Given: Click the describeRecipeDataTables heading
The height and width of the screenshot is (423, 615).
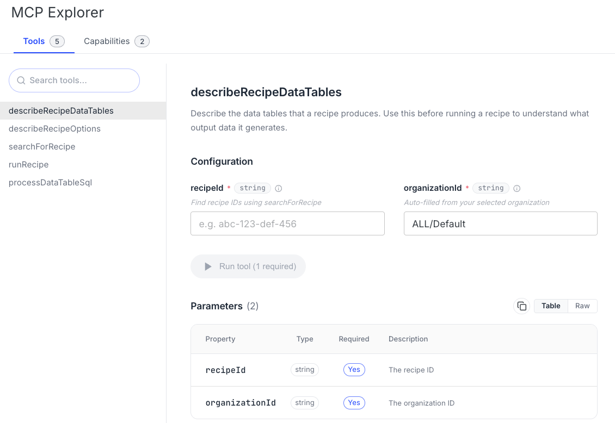Looking at the screenshot, I should 266,92.
